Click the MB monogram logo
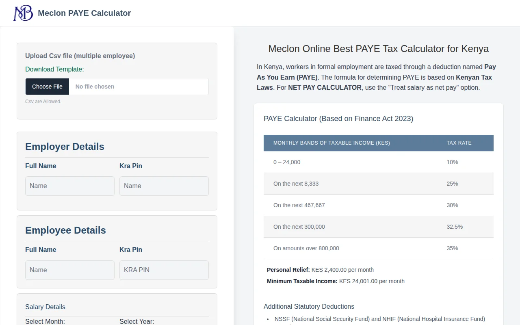520x325 pixels. tap(23, 13)
